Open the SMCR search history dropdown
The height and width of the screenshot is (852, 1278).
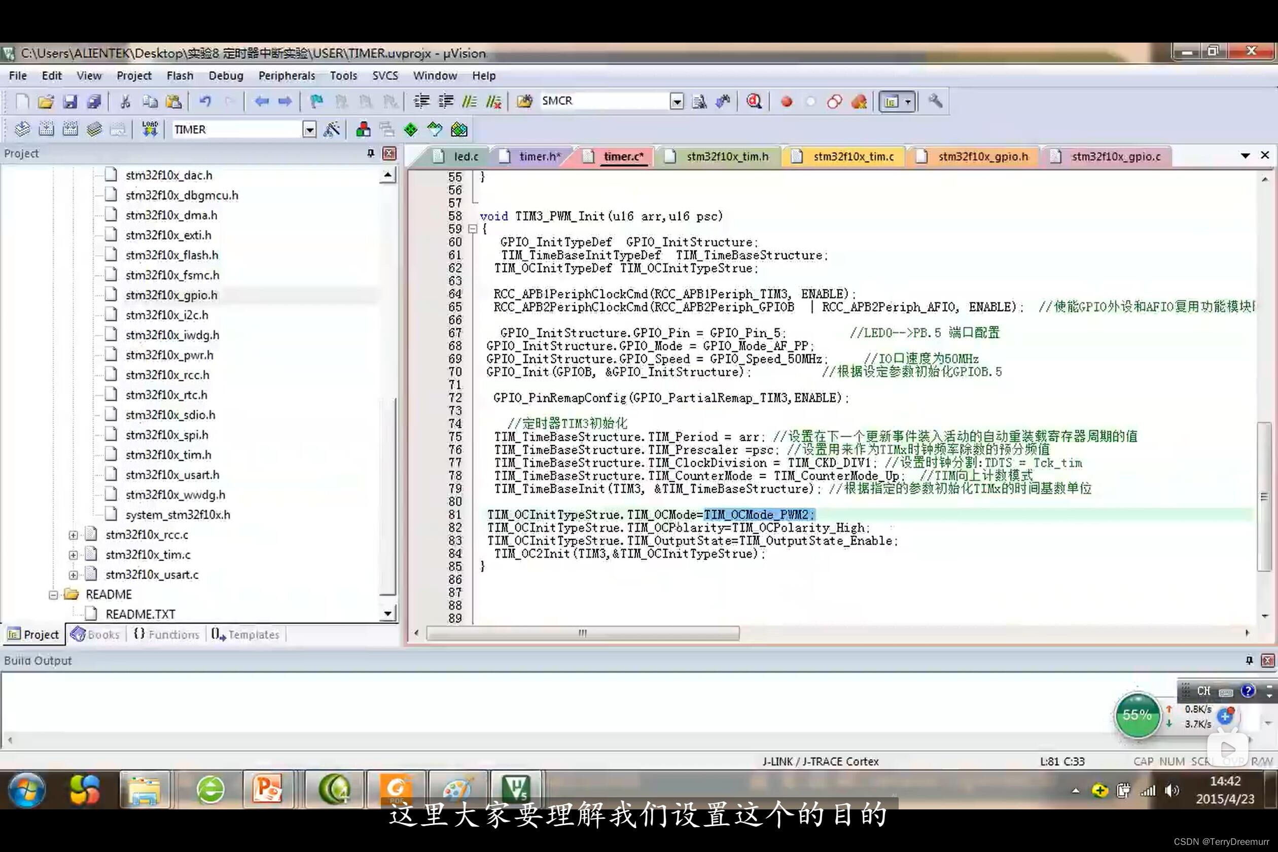(x=677, y=101)
